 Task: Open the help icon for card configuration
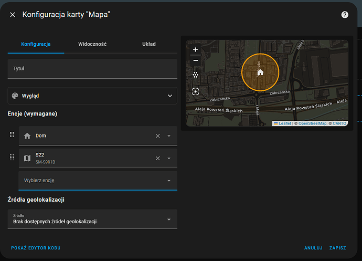coord(345,15)
